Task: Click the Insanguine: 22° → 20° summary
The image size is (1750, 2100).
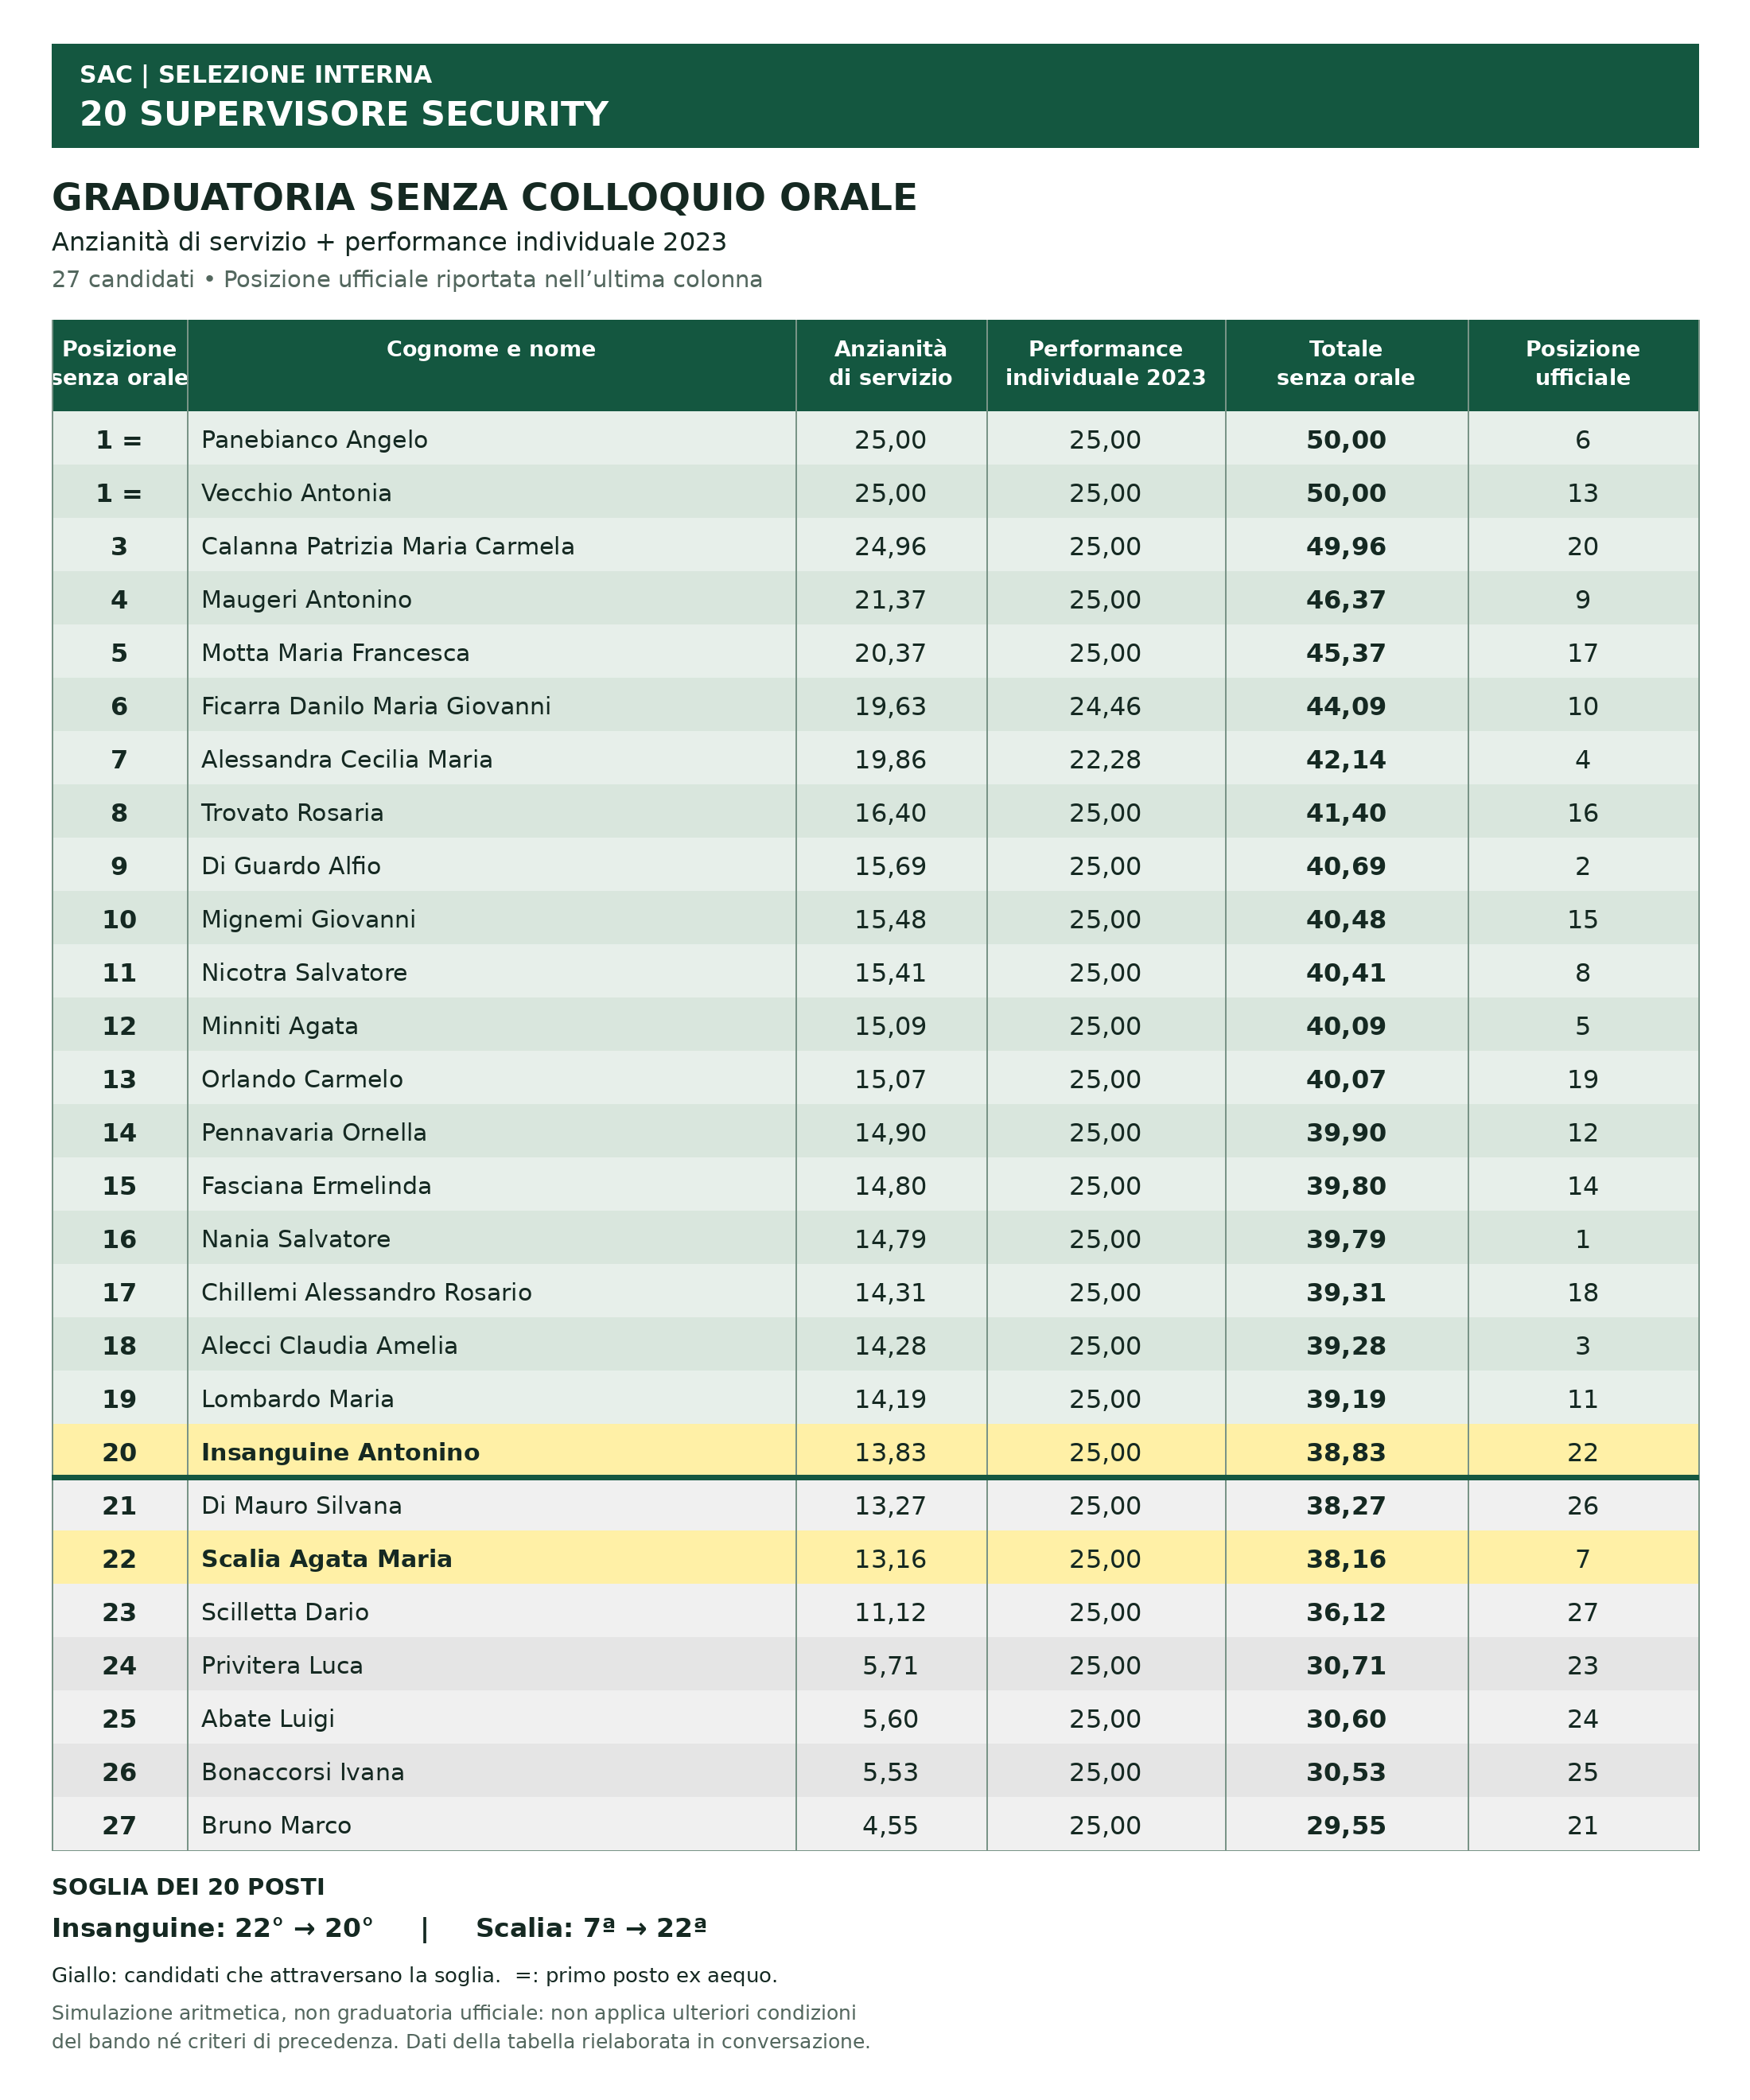Action: tap(212, 1929)
